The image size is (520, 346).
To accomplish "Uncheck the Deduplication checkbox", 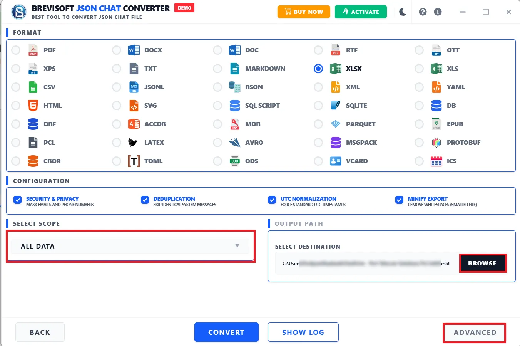I will [145, 200].
